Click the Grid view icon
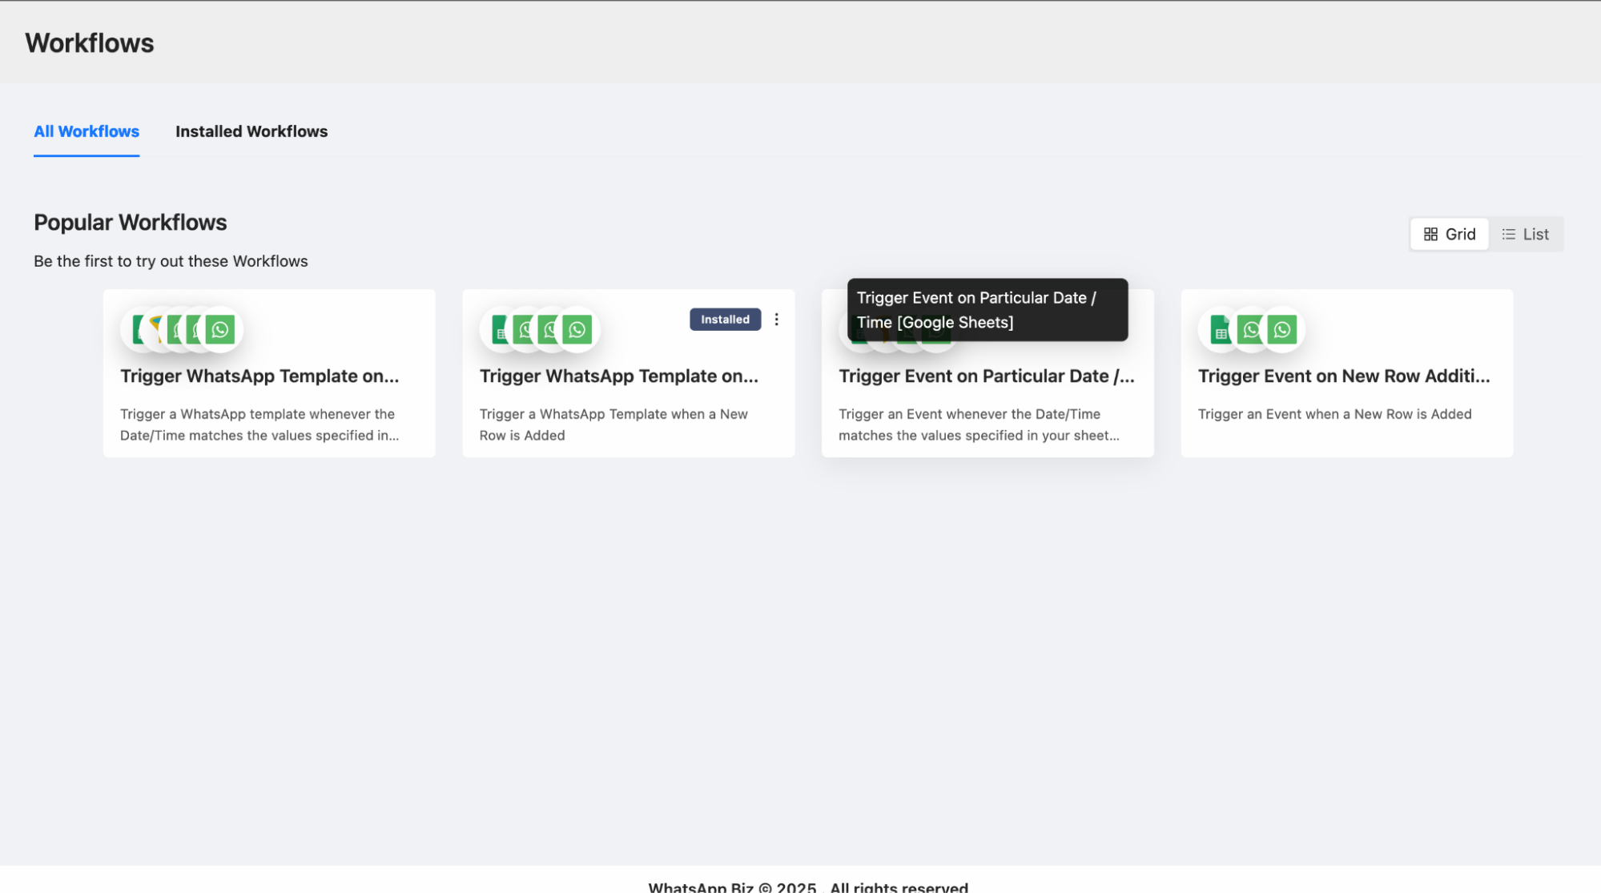 (x=1430, y=234)
